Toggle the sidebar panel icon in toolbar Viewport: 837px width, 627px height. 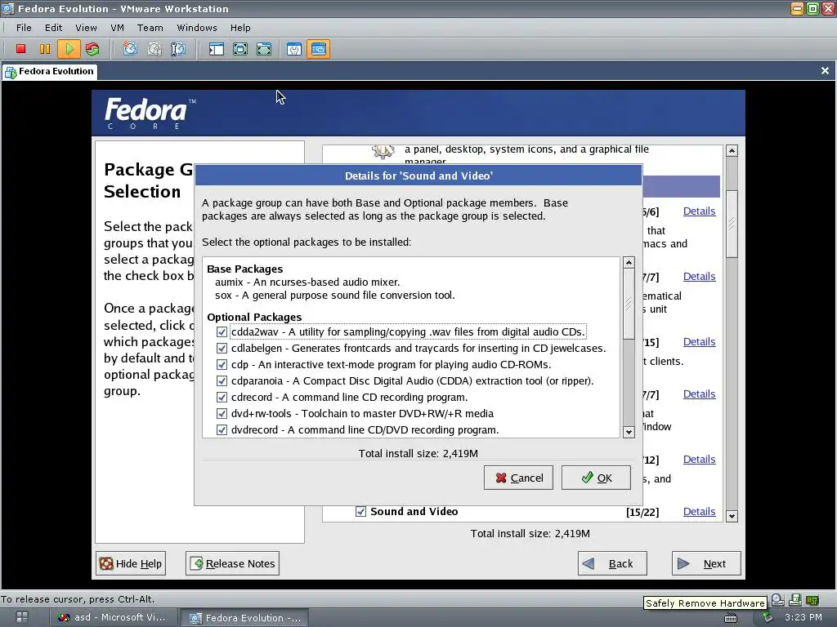[x=216, y=49]
